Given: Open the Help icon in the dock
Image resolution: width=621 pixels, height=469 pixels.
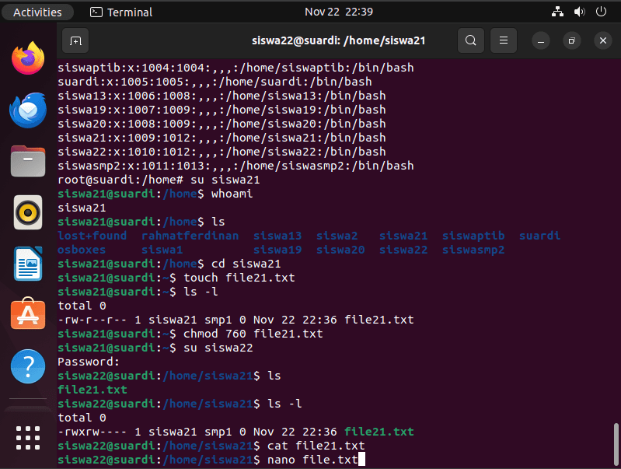Looking at the screenshot, I should point(28,366).
